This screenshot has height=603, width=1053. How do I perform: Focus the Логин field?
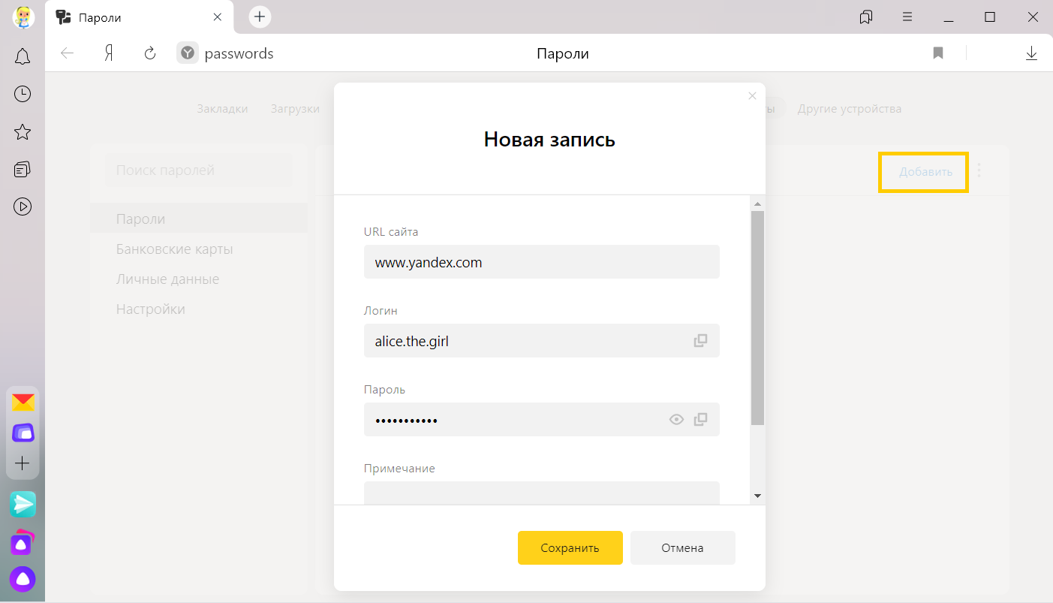pyautogui.click(x=542, y=341)
